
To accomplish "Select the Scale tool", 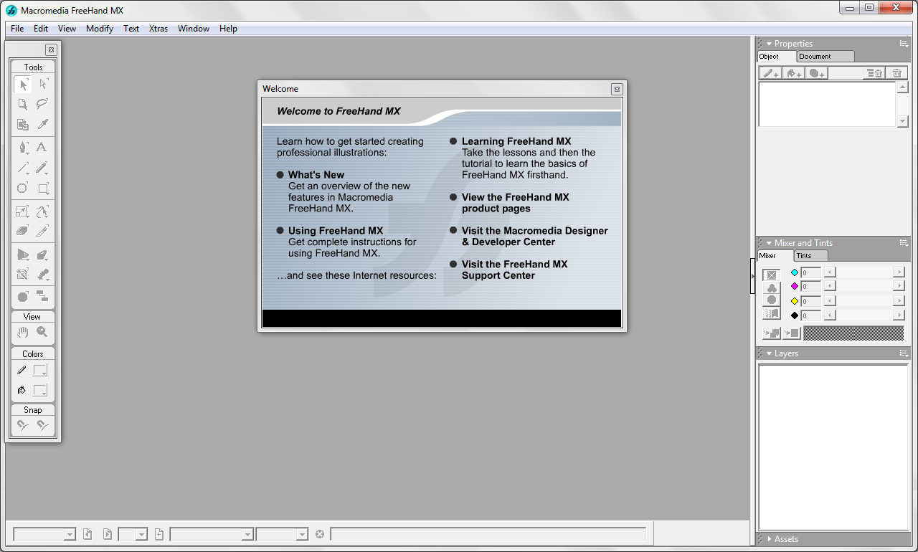I will [23, 211].
